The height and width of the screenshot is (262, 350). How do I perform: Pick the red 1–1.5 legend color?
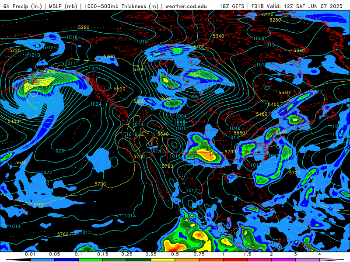pyautogui.click(x=235, y=260)
